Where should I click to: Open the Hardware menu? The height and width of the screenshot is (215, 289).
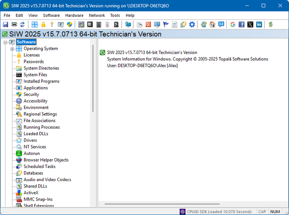tap(74, 15)
